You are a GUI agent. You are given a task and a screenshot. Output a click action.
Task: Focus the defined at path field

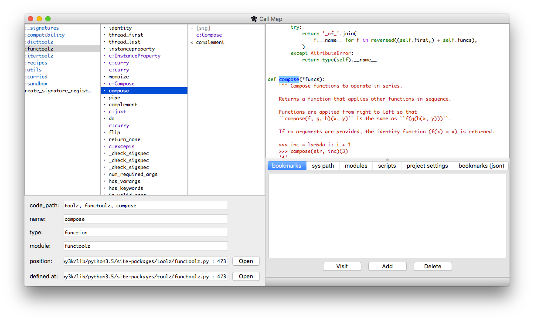[x=146, y=276]
